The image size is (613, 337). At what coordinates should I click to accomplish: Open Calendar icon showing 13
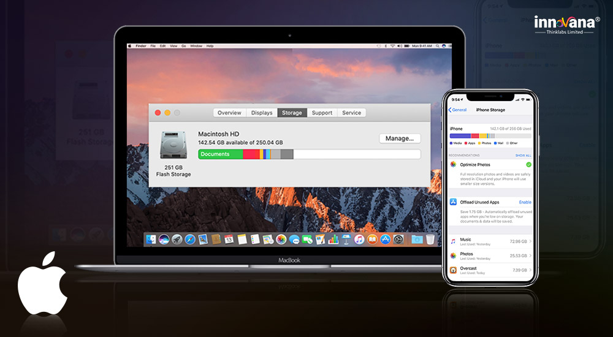coord(229,239)
